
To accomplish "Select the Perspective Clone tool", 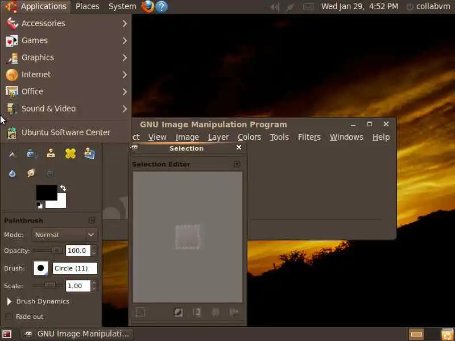I will click(x=89, y=153).
